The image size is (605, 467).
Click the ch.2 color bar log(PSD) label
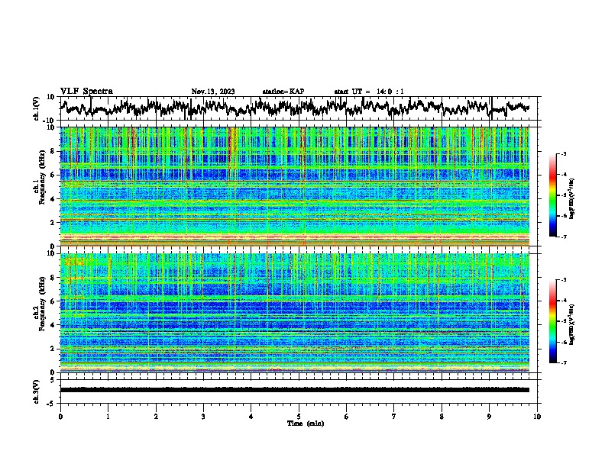click(572, 325)
